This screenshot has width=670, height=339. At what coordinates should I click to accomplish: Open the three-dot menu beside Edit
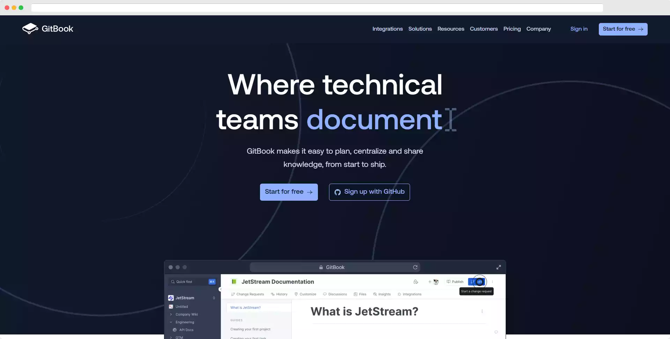[x=492, y=282]
